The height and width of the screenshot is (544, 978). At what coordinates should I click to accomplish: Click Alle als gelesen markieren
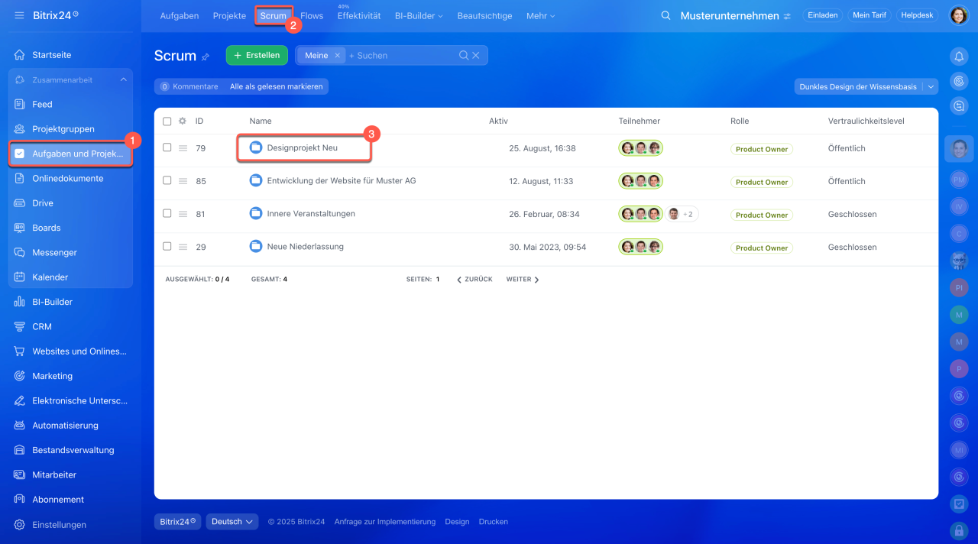[277, 87]
